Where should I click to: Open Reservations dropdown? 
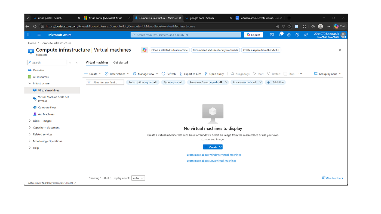pos(117,74)
